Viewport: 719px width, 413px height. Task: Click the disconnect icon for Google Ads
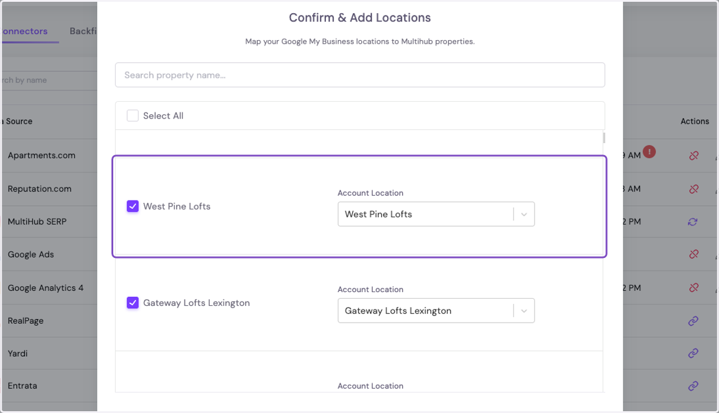coord(694,254)
